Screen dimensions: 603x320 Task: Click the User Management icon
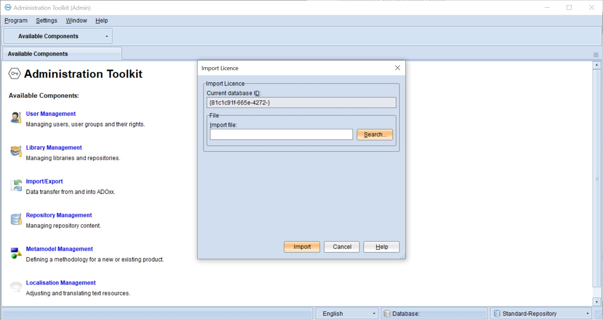point(16,118)
